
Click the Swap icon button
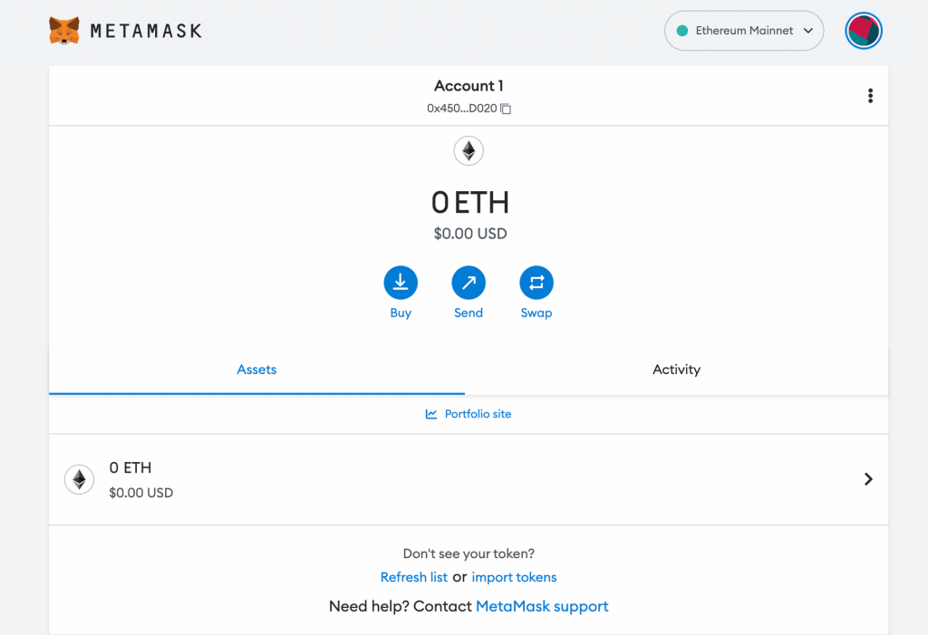tap(536, 283)
